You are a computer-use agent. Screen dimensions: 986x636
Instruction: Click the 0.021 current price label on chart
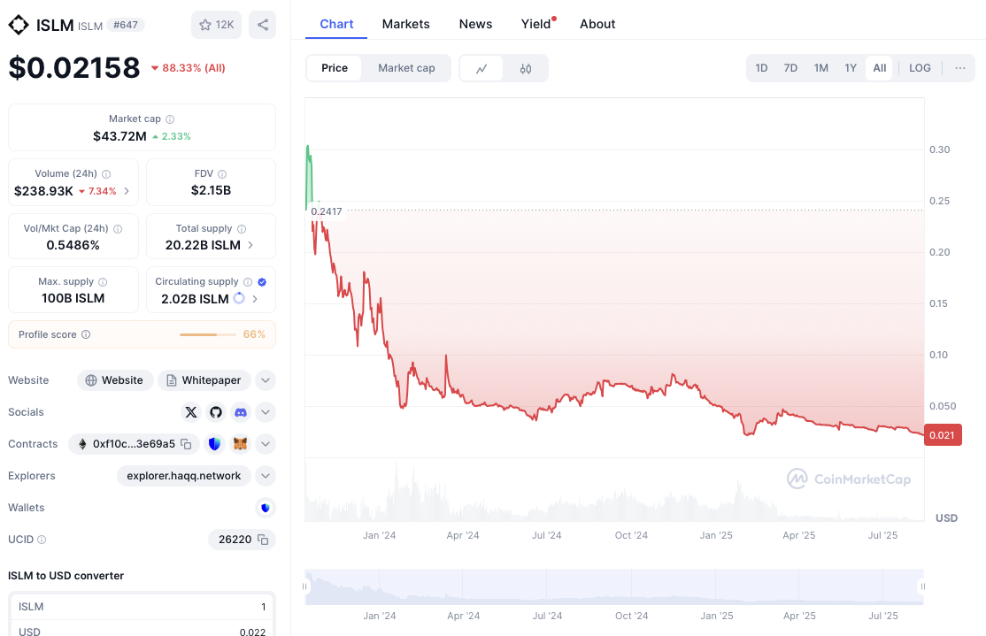(x=943, y=435)
